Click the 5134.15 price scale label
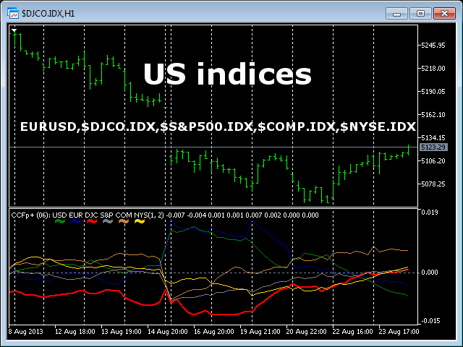 click(x=433, y=138)
